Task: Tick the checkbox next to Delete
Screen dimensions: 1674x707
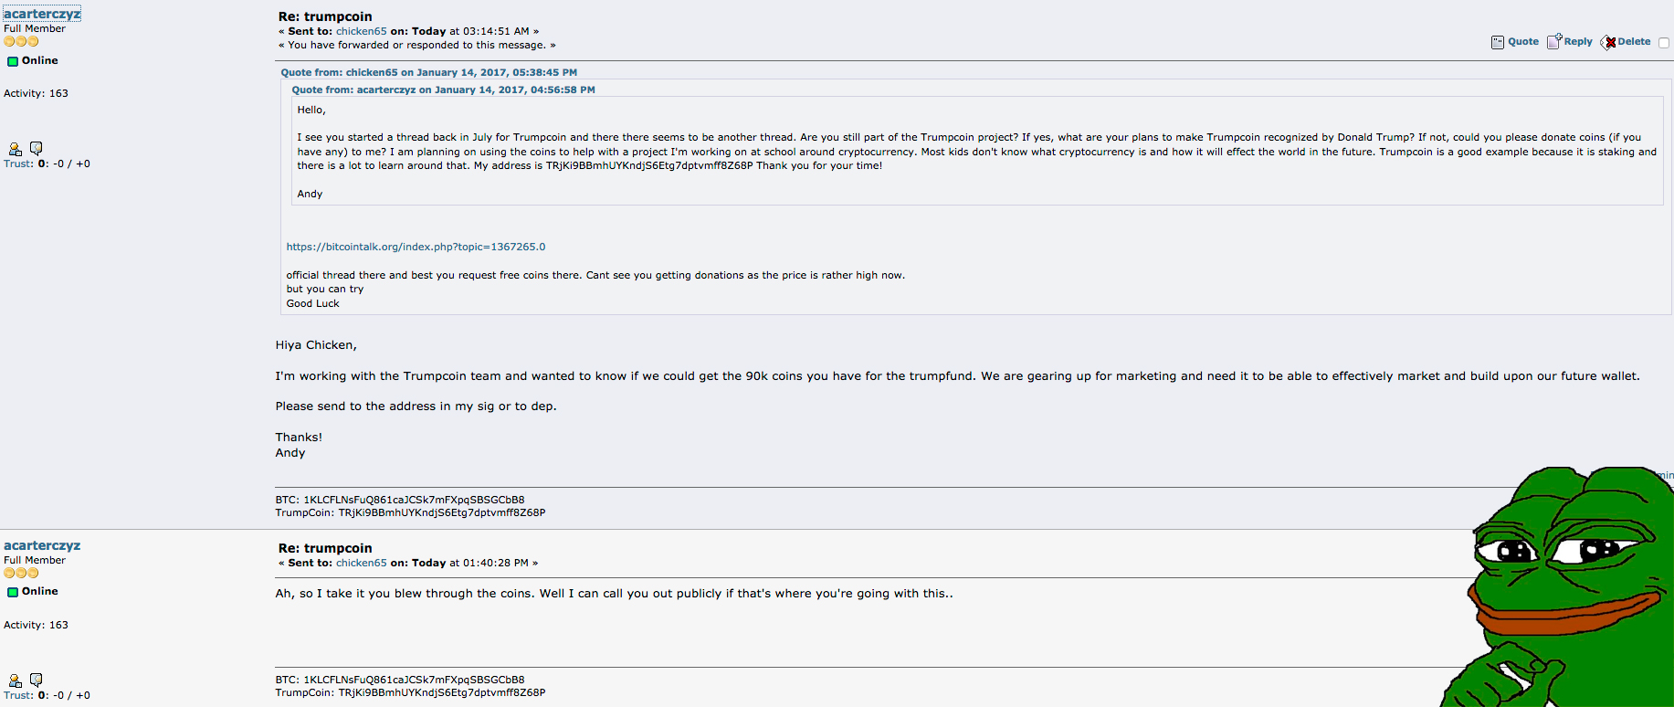Action: (1664, 43)
